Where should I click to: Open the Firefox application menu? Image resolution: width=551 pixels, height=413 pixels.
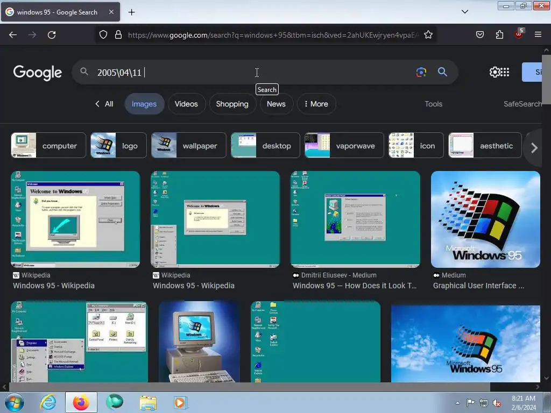[x=538, y=35]
